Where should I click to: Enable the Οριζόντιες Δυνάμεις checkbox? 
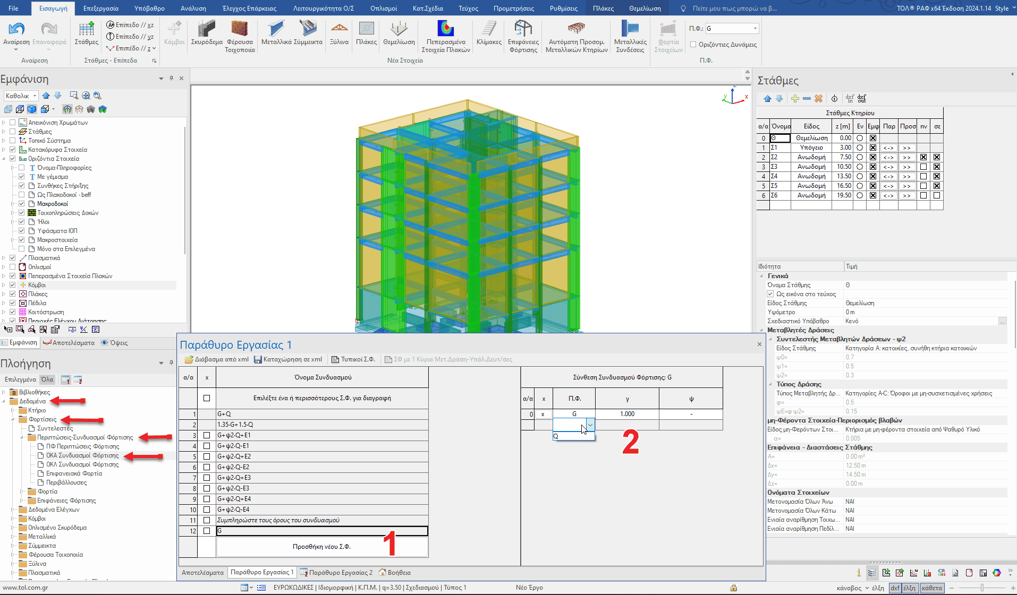pyautogui.click(x=693, y=45)
